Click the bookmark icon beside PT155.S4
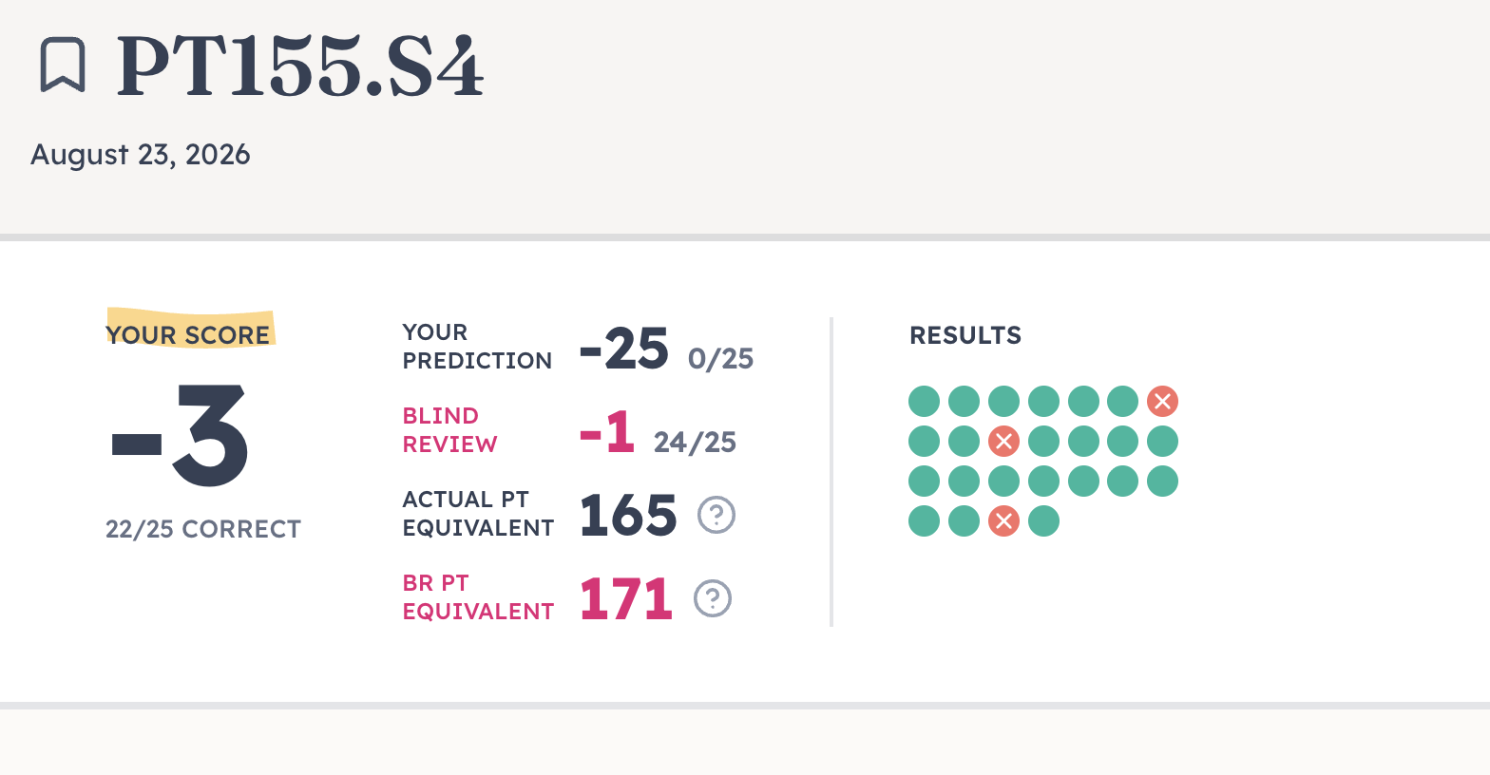This screenshot has width=1490, height=775. (63, 66)
